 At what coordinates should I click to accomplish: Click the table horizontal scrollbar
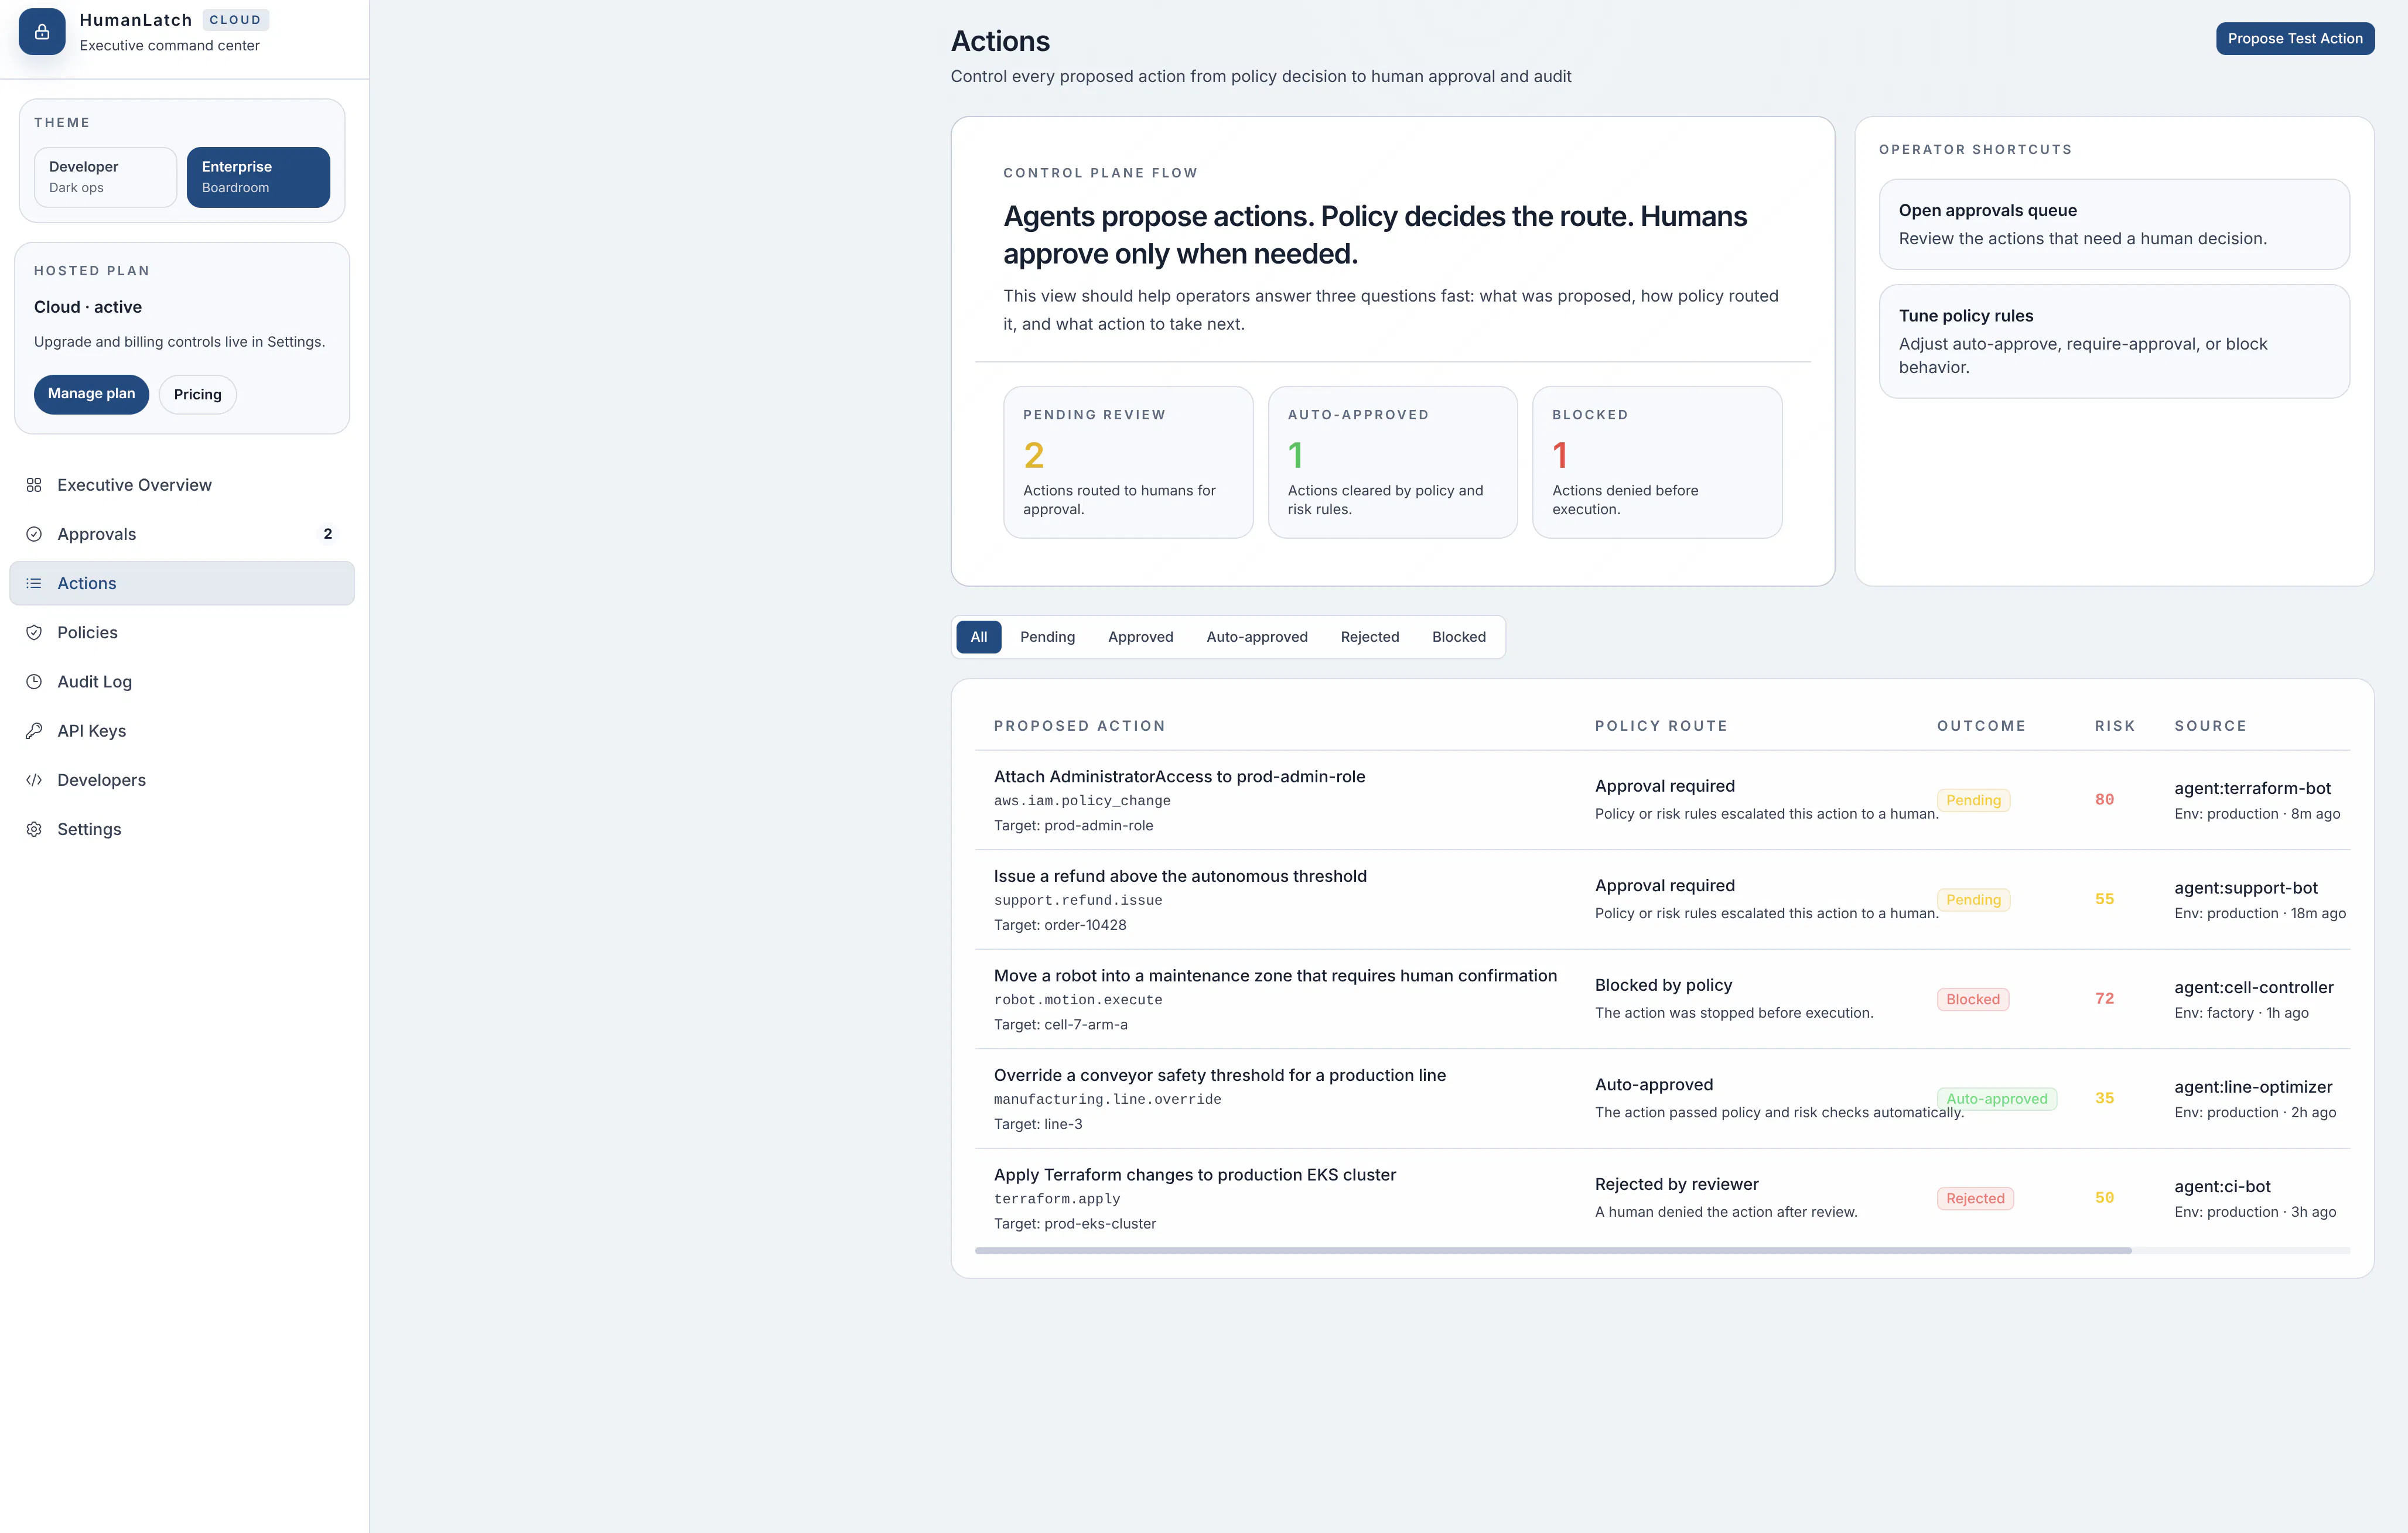1553,1250
